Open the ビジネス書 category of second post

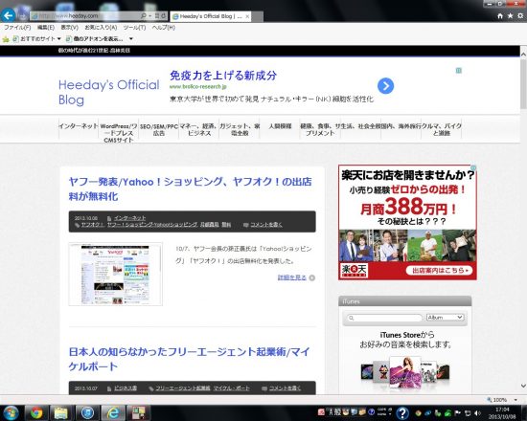tap(126, 388)
